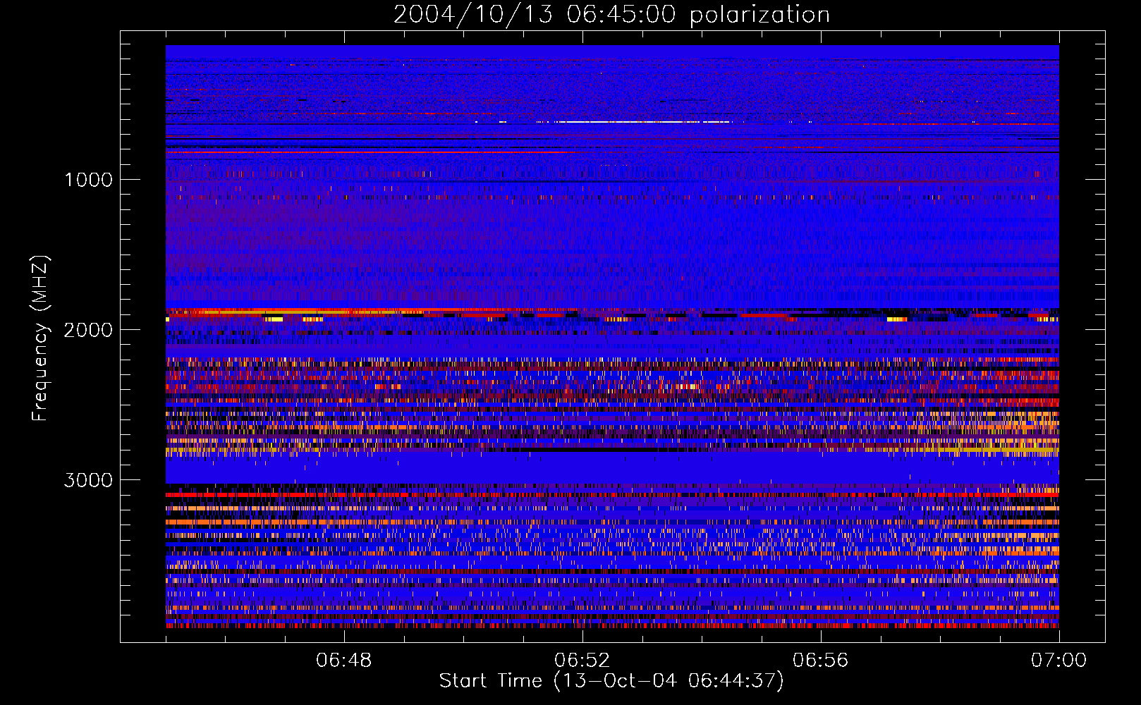This screenshot has height=705, width=1141.
Task: Click the 'Frequency (MHZ)' axis label
Action: pos(40,338)
